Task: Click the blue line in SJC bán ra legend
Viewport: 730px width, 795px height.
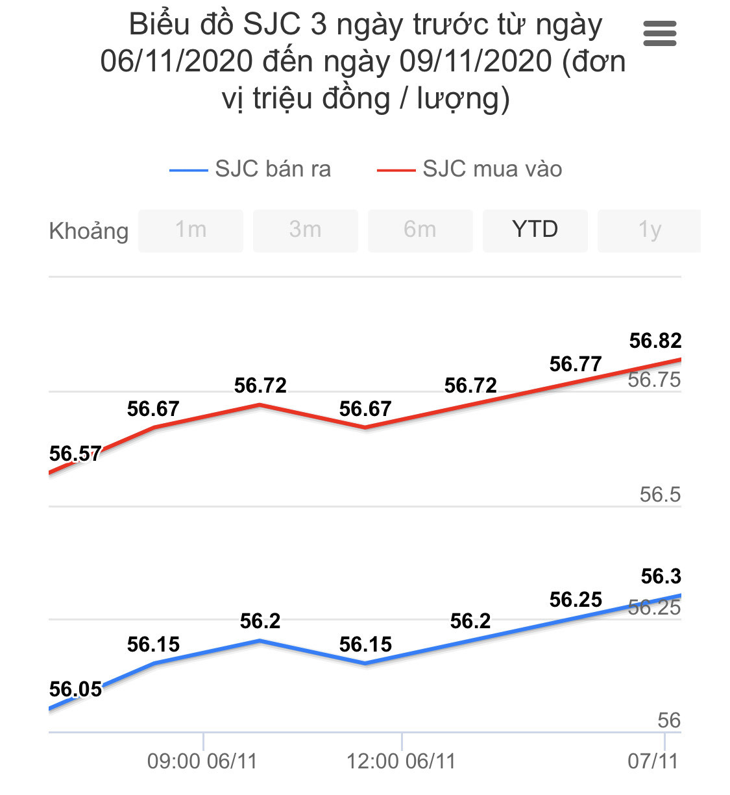Action: tap(188, 171)
